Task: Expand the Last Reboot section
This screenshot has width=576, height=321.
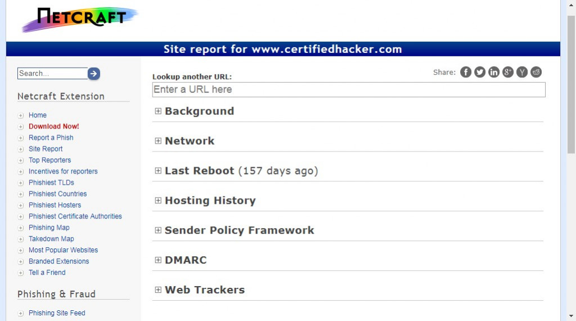Action: click(x=158, y=171)
